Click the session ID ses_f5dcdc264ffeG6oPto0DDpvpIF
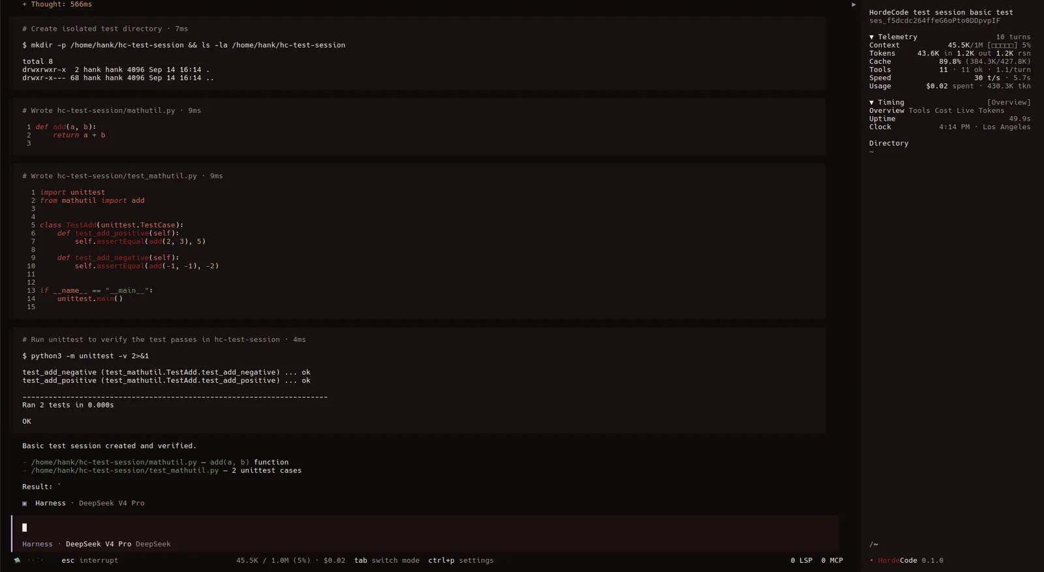1044x572 pixels. [934, 21]
